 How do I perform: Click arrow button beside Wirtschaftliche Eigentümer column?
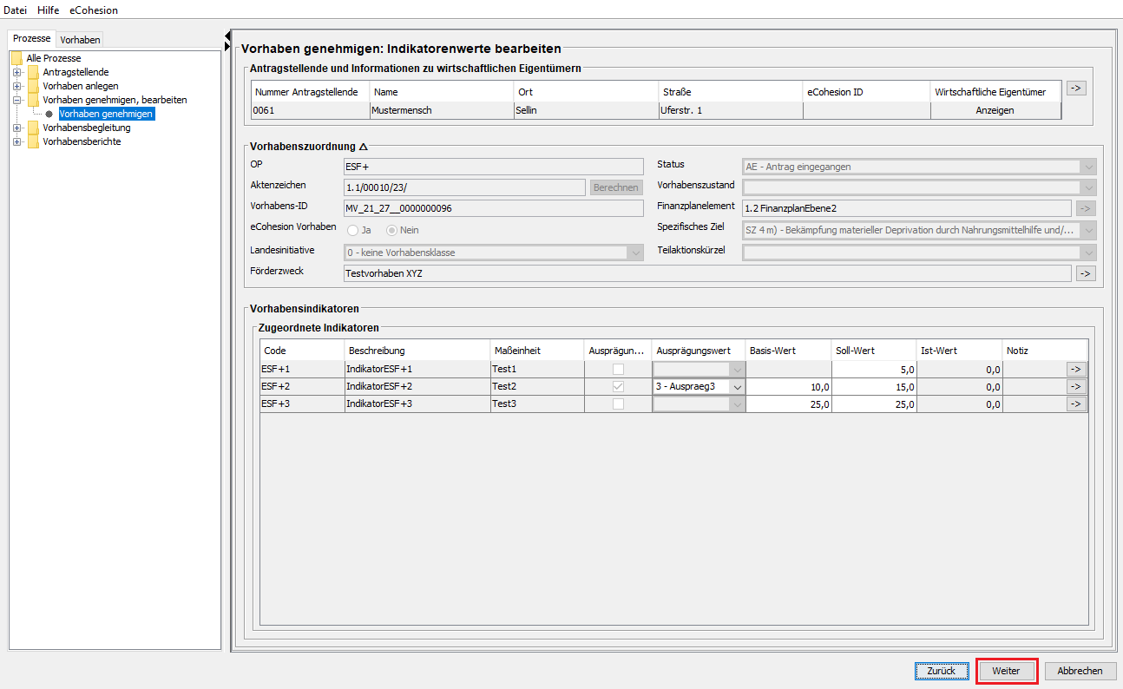(1076, 88)
